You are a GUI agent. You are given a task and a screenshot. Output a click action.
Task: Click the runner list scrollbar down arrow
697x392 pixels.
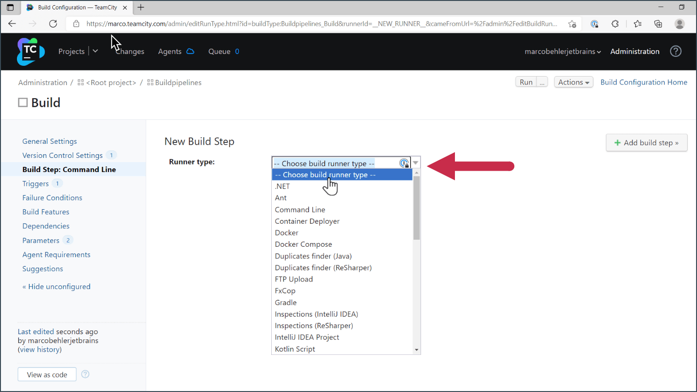416,350
